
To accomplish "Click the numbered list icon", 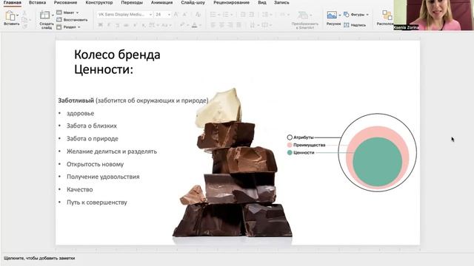I will (225, 14).
